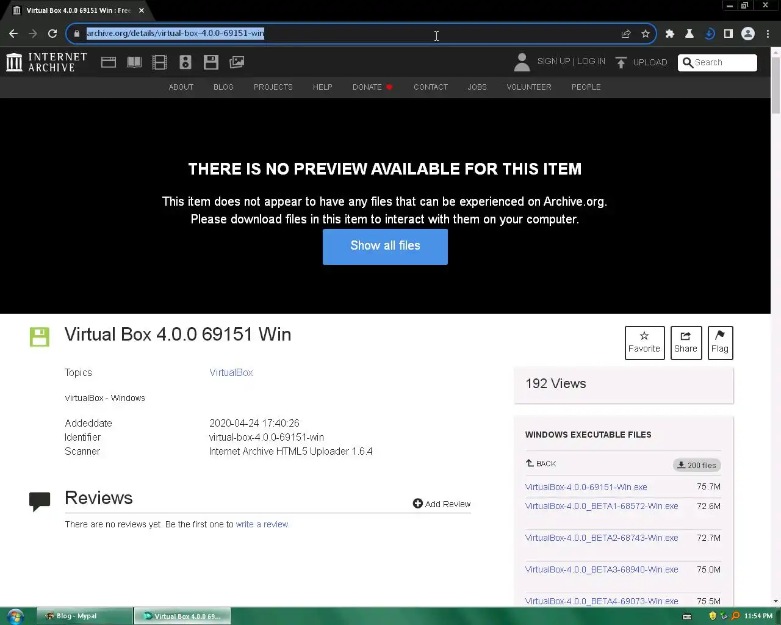Viewport: 781px width, 625px height.
Task: Click the 200 files download button
Action: (697, 465)
